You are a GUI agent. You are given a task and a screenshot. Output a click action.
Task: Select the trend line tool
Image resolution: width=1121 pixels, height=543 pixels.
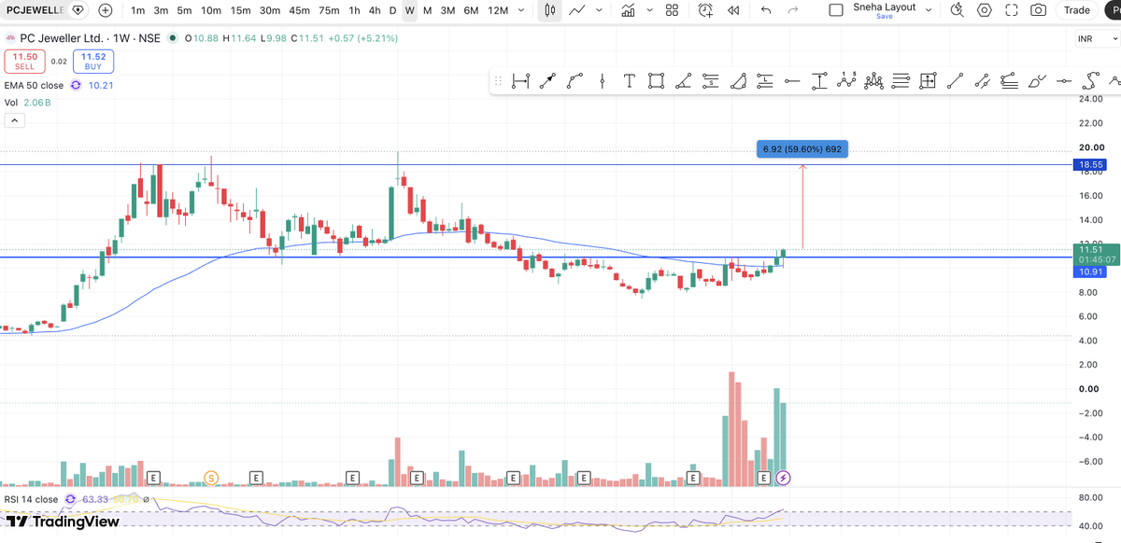click(x=955, y=81)
